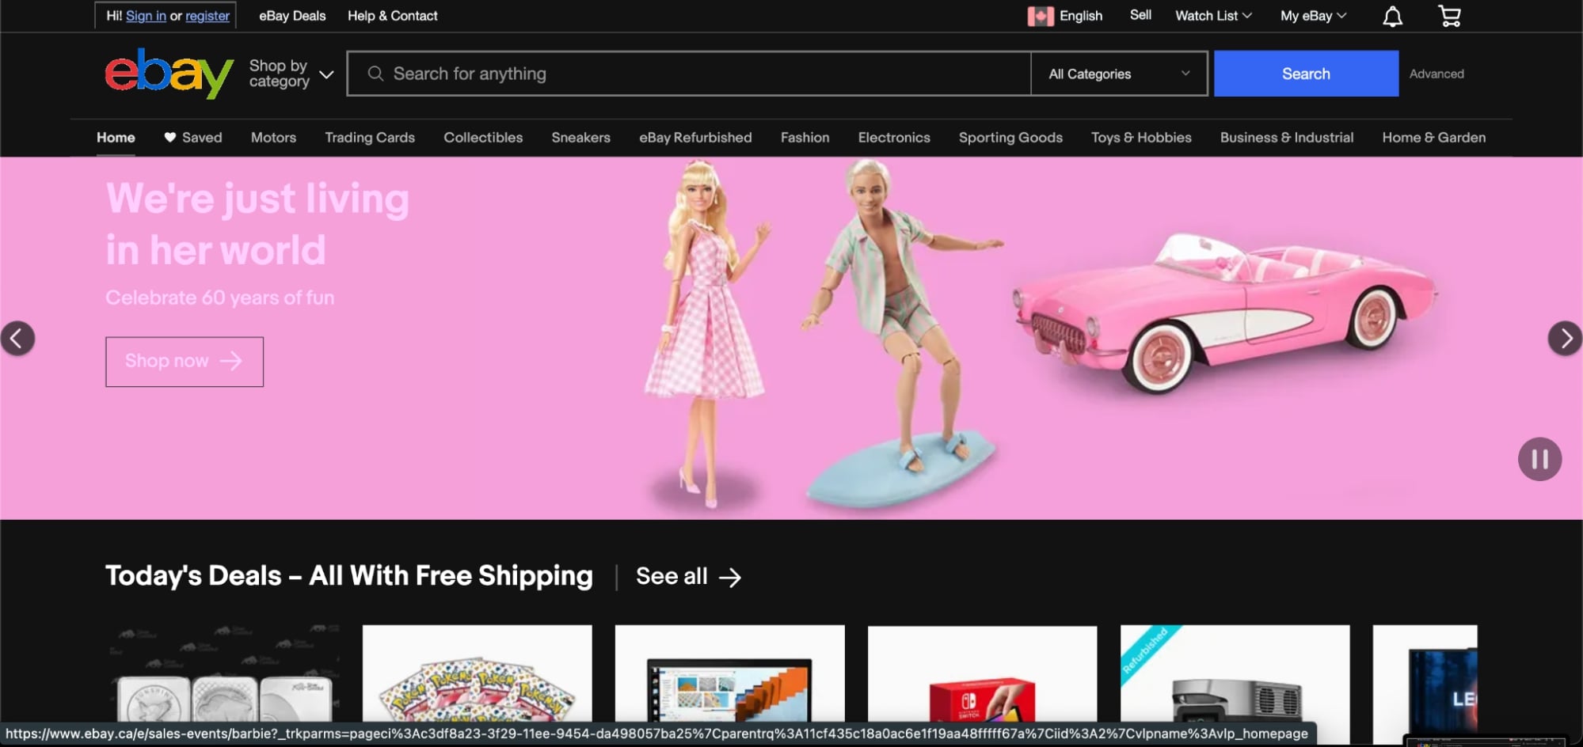Open the eBay Deals link

[x=292, y=16]
